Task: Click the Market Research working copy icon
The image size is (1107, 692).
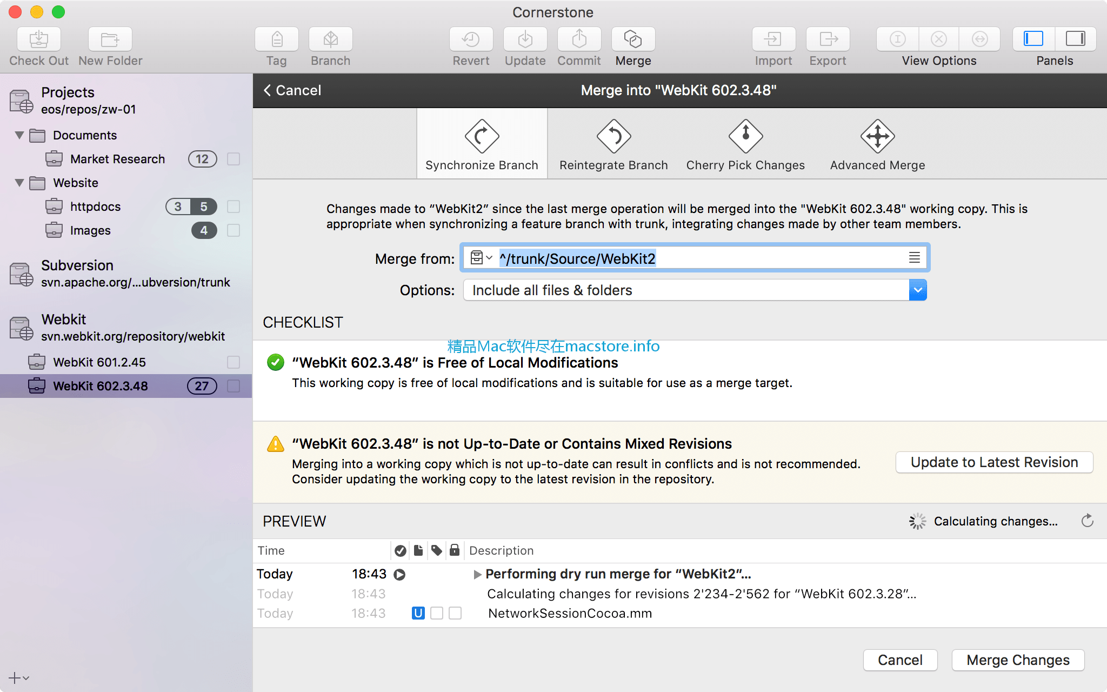Action: pyautogui.click(x=54, y=159)
